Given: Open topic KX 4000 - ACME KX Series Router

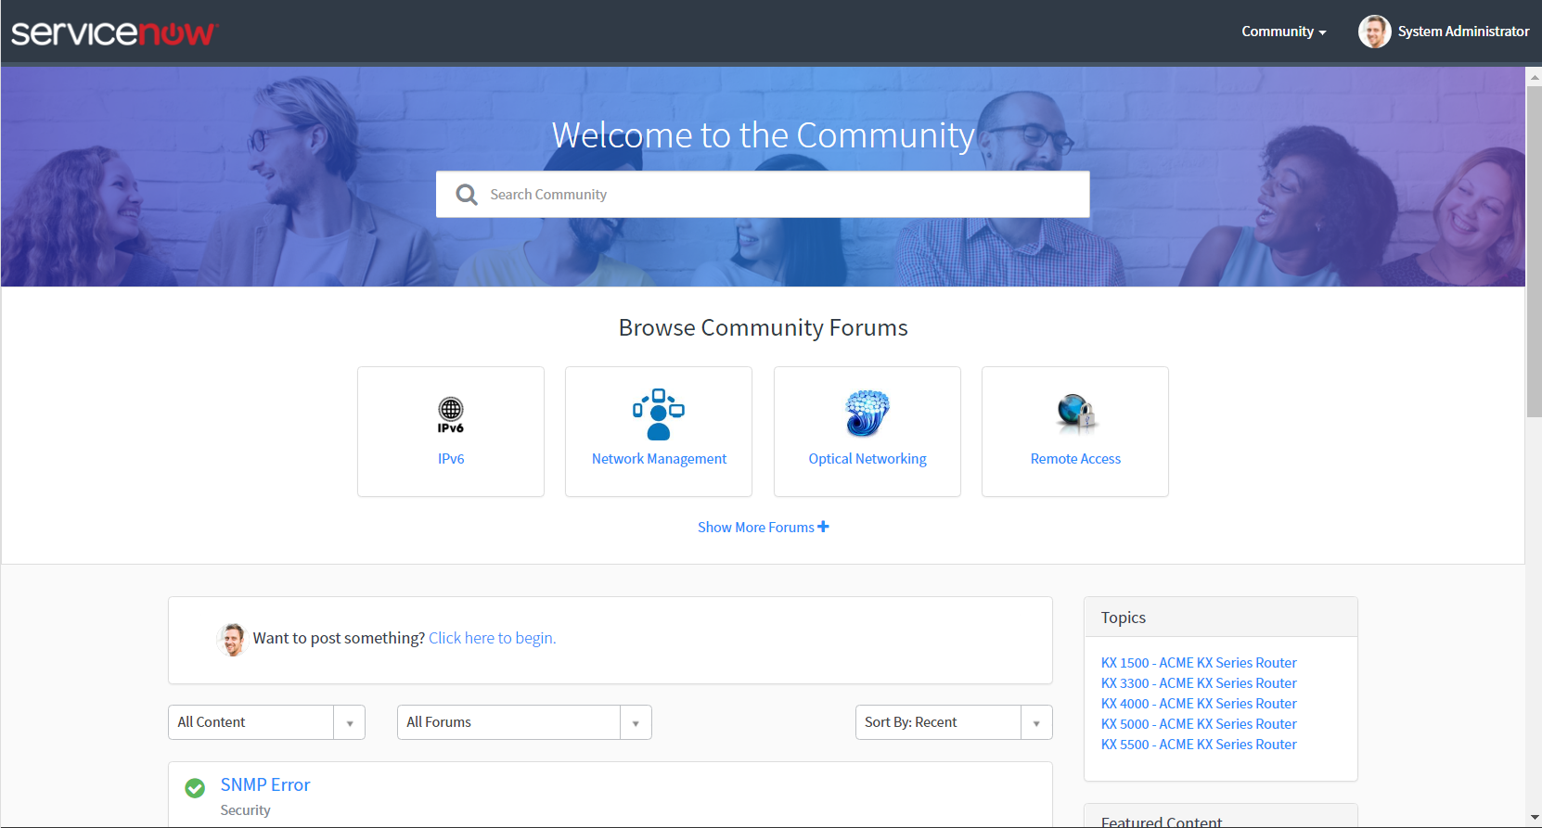Looking at the screenshot, I should point(1199,704).
